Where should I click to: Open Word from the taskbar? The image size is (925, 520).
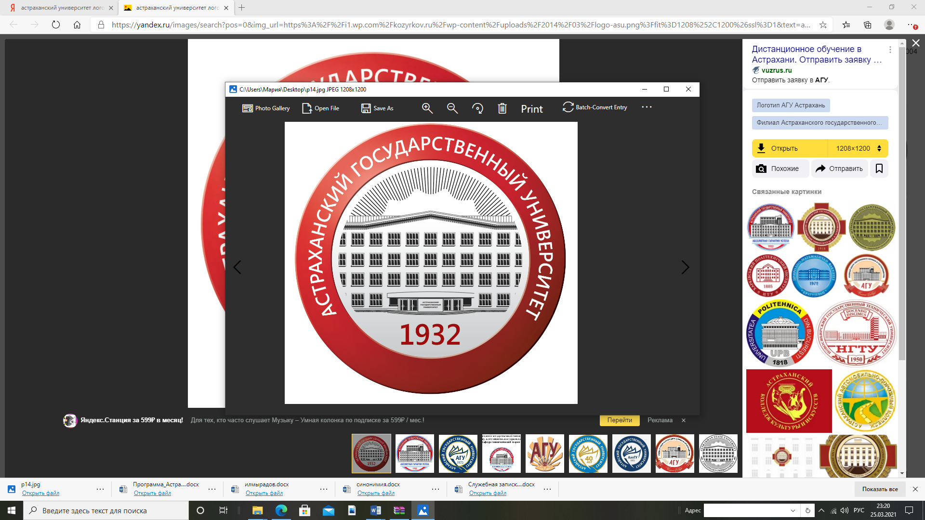[x=376, y=510]
